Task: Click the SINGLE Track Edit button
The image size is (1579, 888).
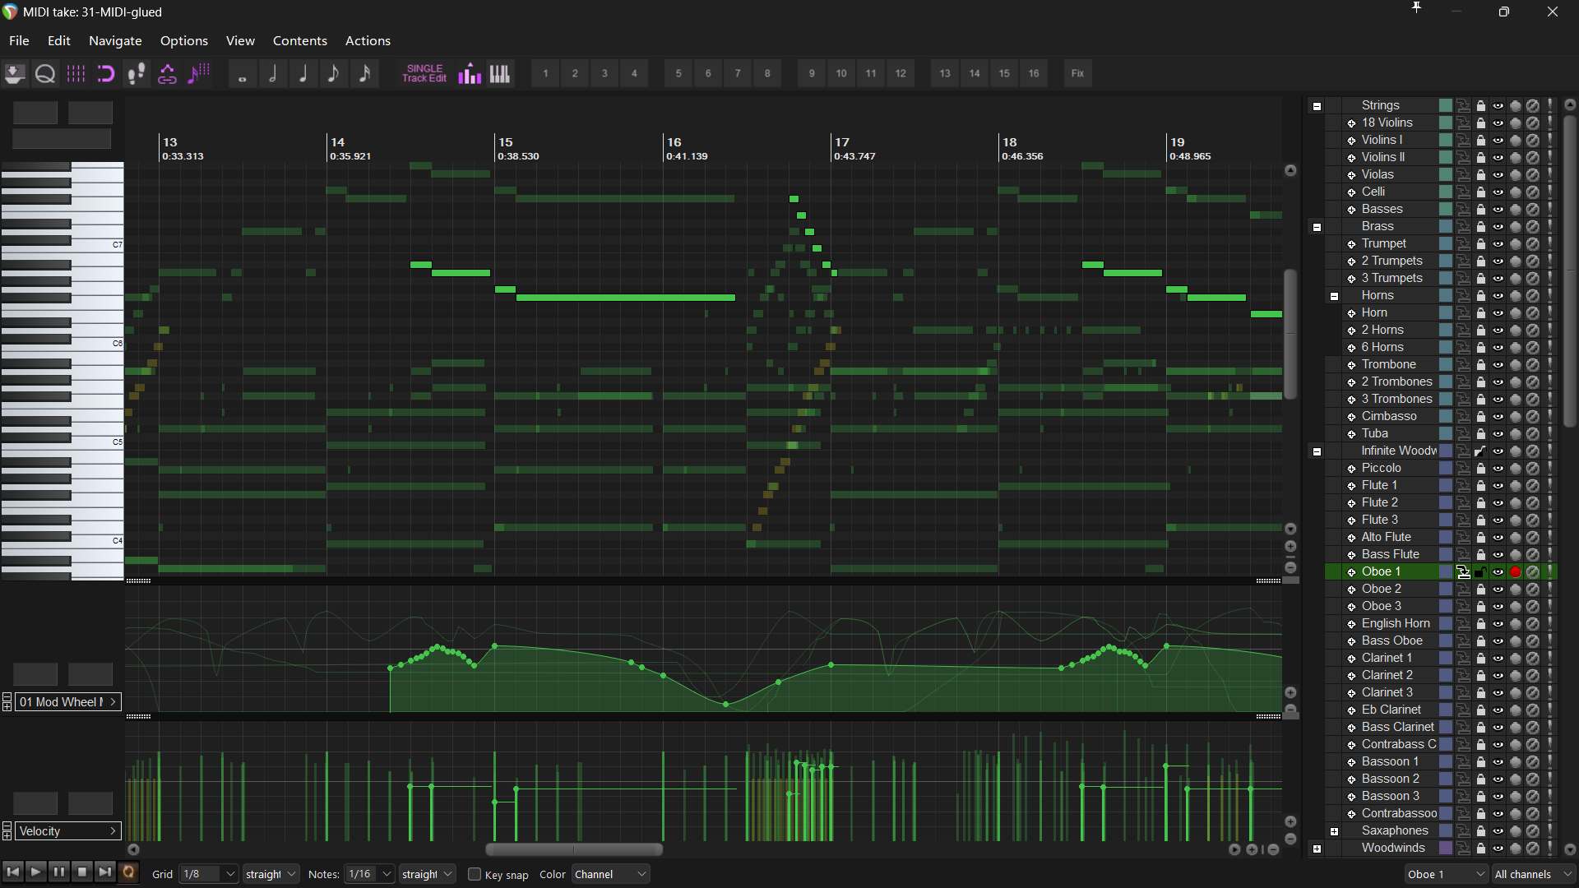Action: coord(424,74)
